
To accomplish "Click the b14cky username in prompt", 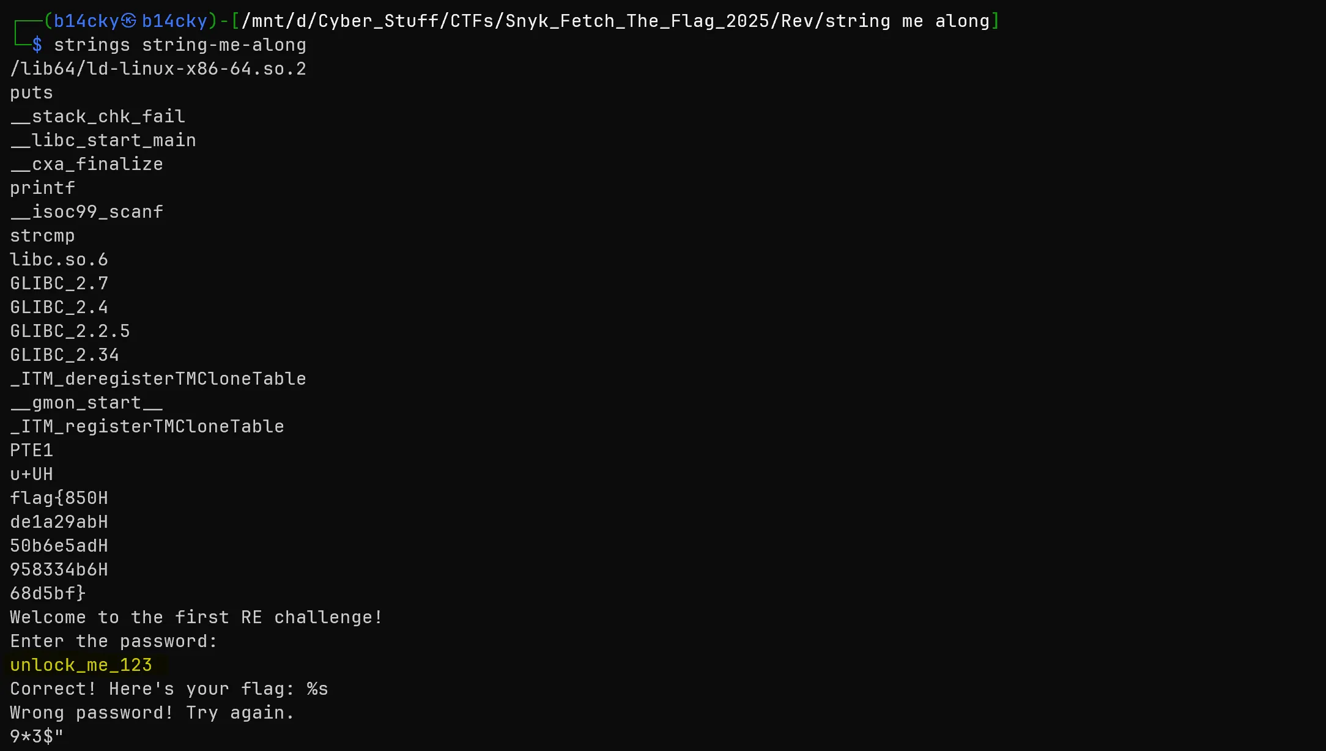I will click(86, 21).
